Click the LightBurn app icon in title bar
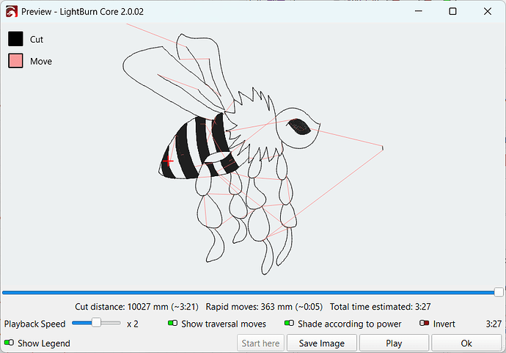The height and width of the screenshot is (353, 506). click(x=10, y=12)
